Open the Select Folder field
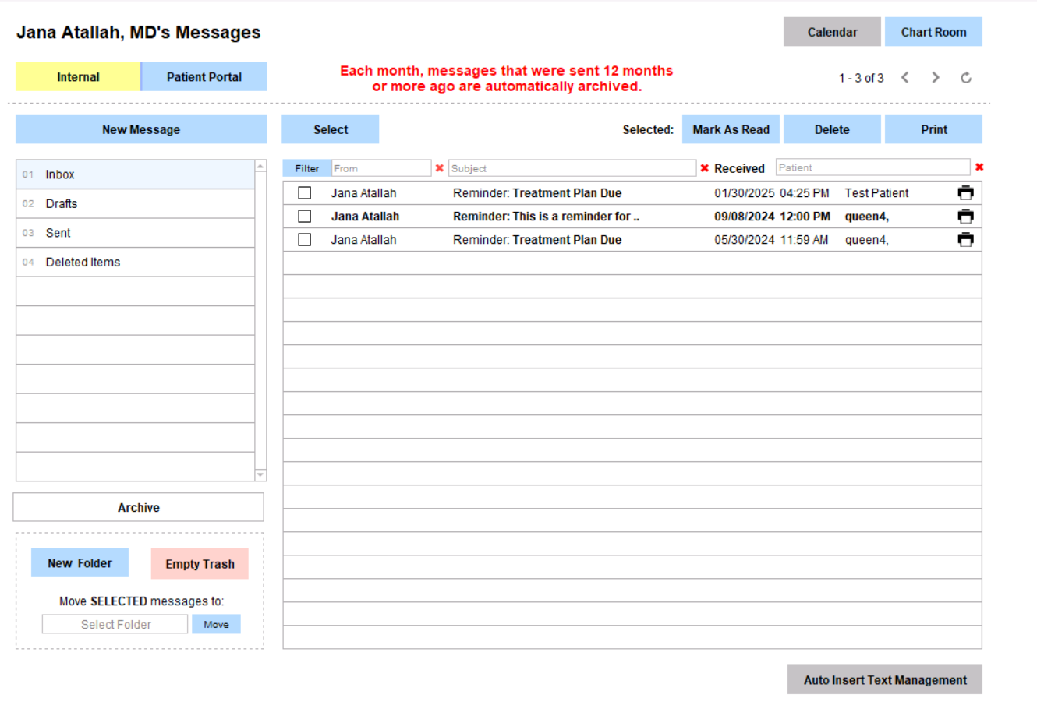This screenshot has height=705, width=1037. point(115,625)
